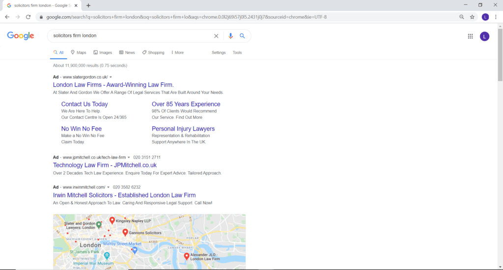Click the Google logo
Image resolution: width=503 pixels, height=270 pixels.
tap(21, 36)
